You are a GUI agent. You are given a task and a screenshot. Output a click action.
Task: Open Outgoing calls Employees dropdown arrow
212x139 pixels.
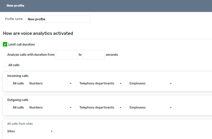pos(170,108)
